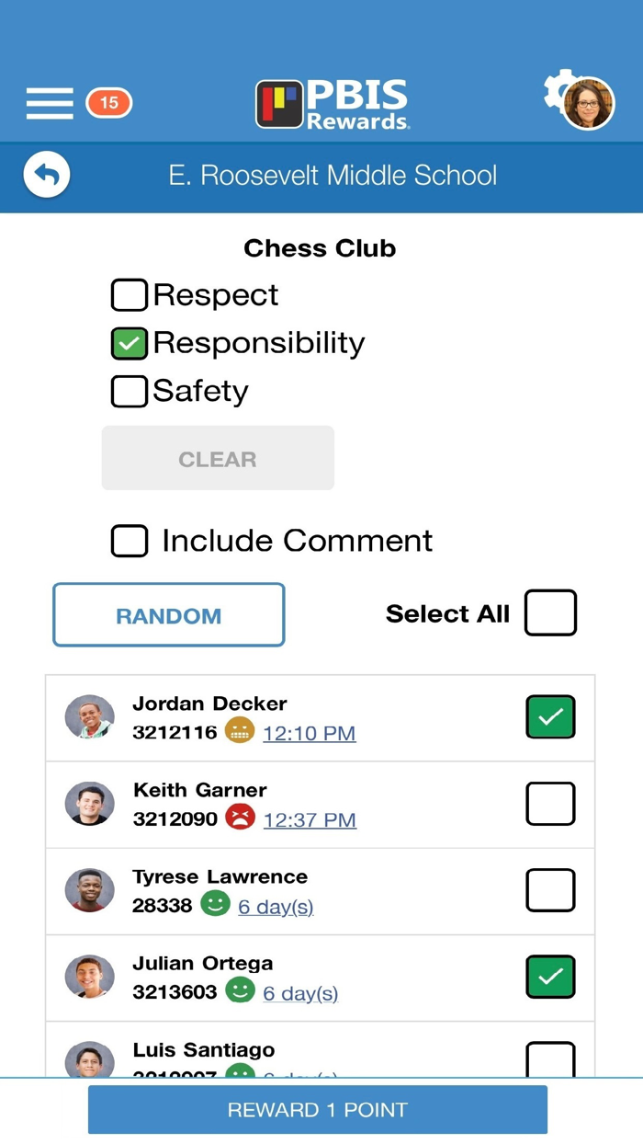Select Keith Garner's checkbox

(x=550, y=804)
